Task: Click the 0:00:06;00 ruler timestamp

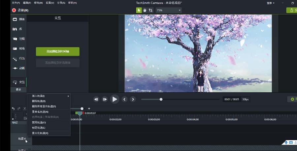Action: [x=270, y=120]
